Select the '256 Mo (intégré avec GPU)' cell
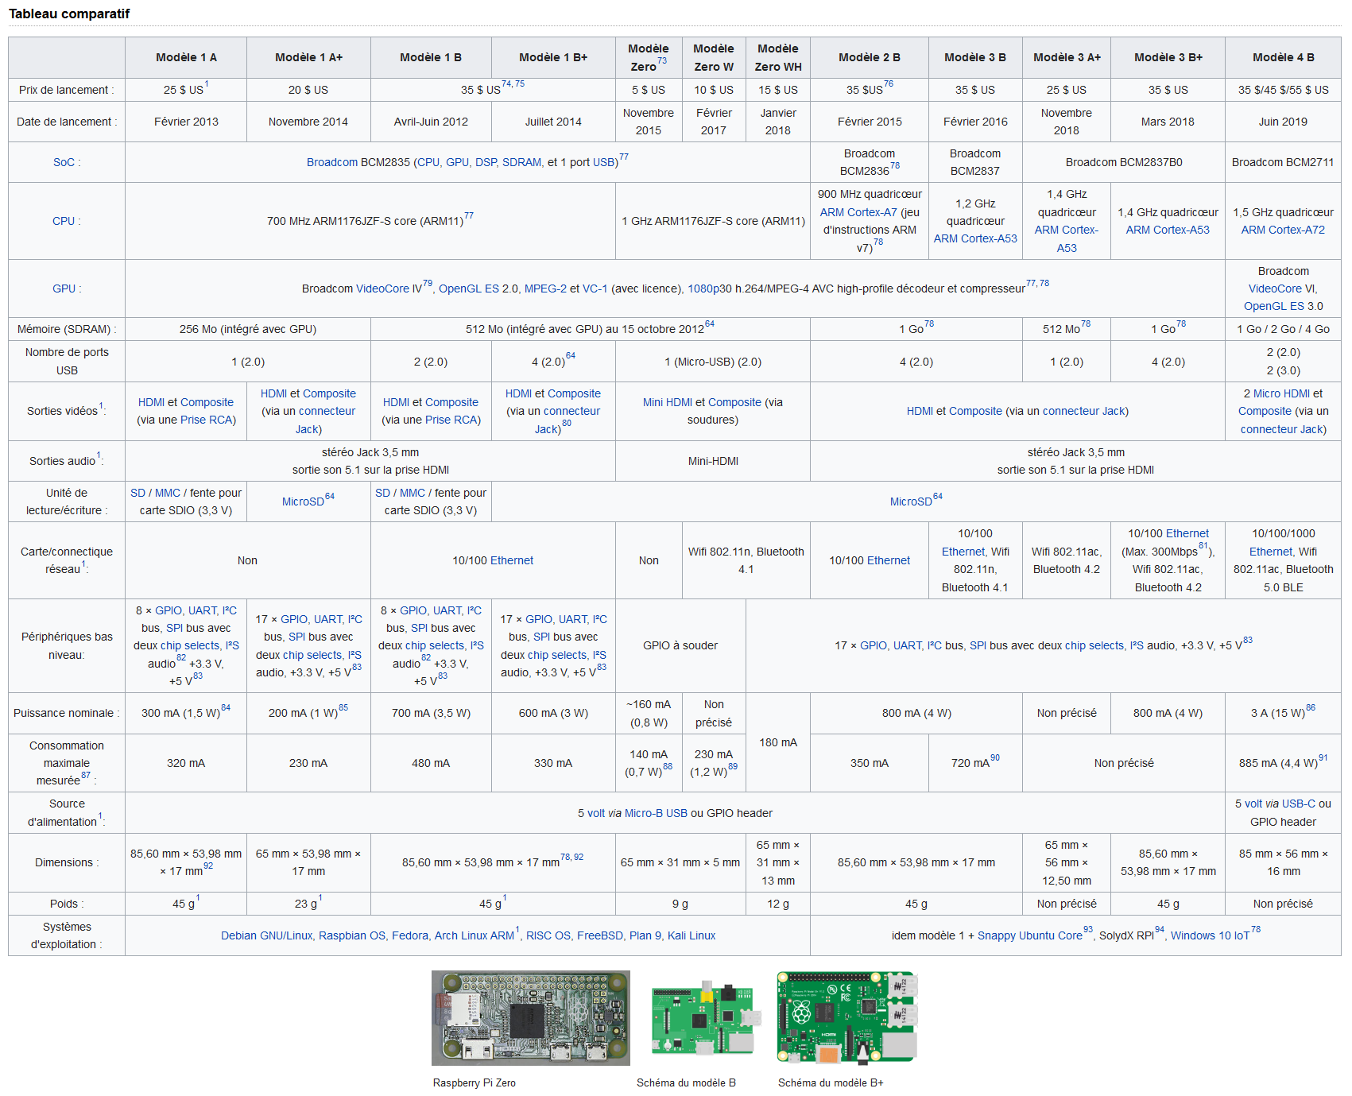 click(x=248, y=329)
